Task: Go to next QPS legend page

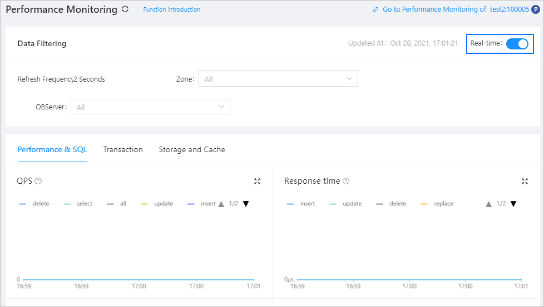Action: [246, 204]
